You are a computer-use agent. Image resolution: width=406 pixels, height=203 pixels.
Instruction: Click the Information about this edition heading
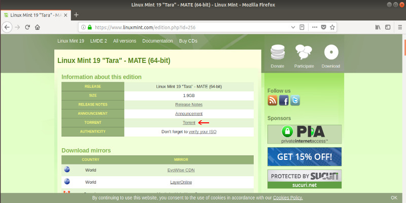coord(101,77)
